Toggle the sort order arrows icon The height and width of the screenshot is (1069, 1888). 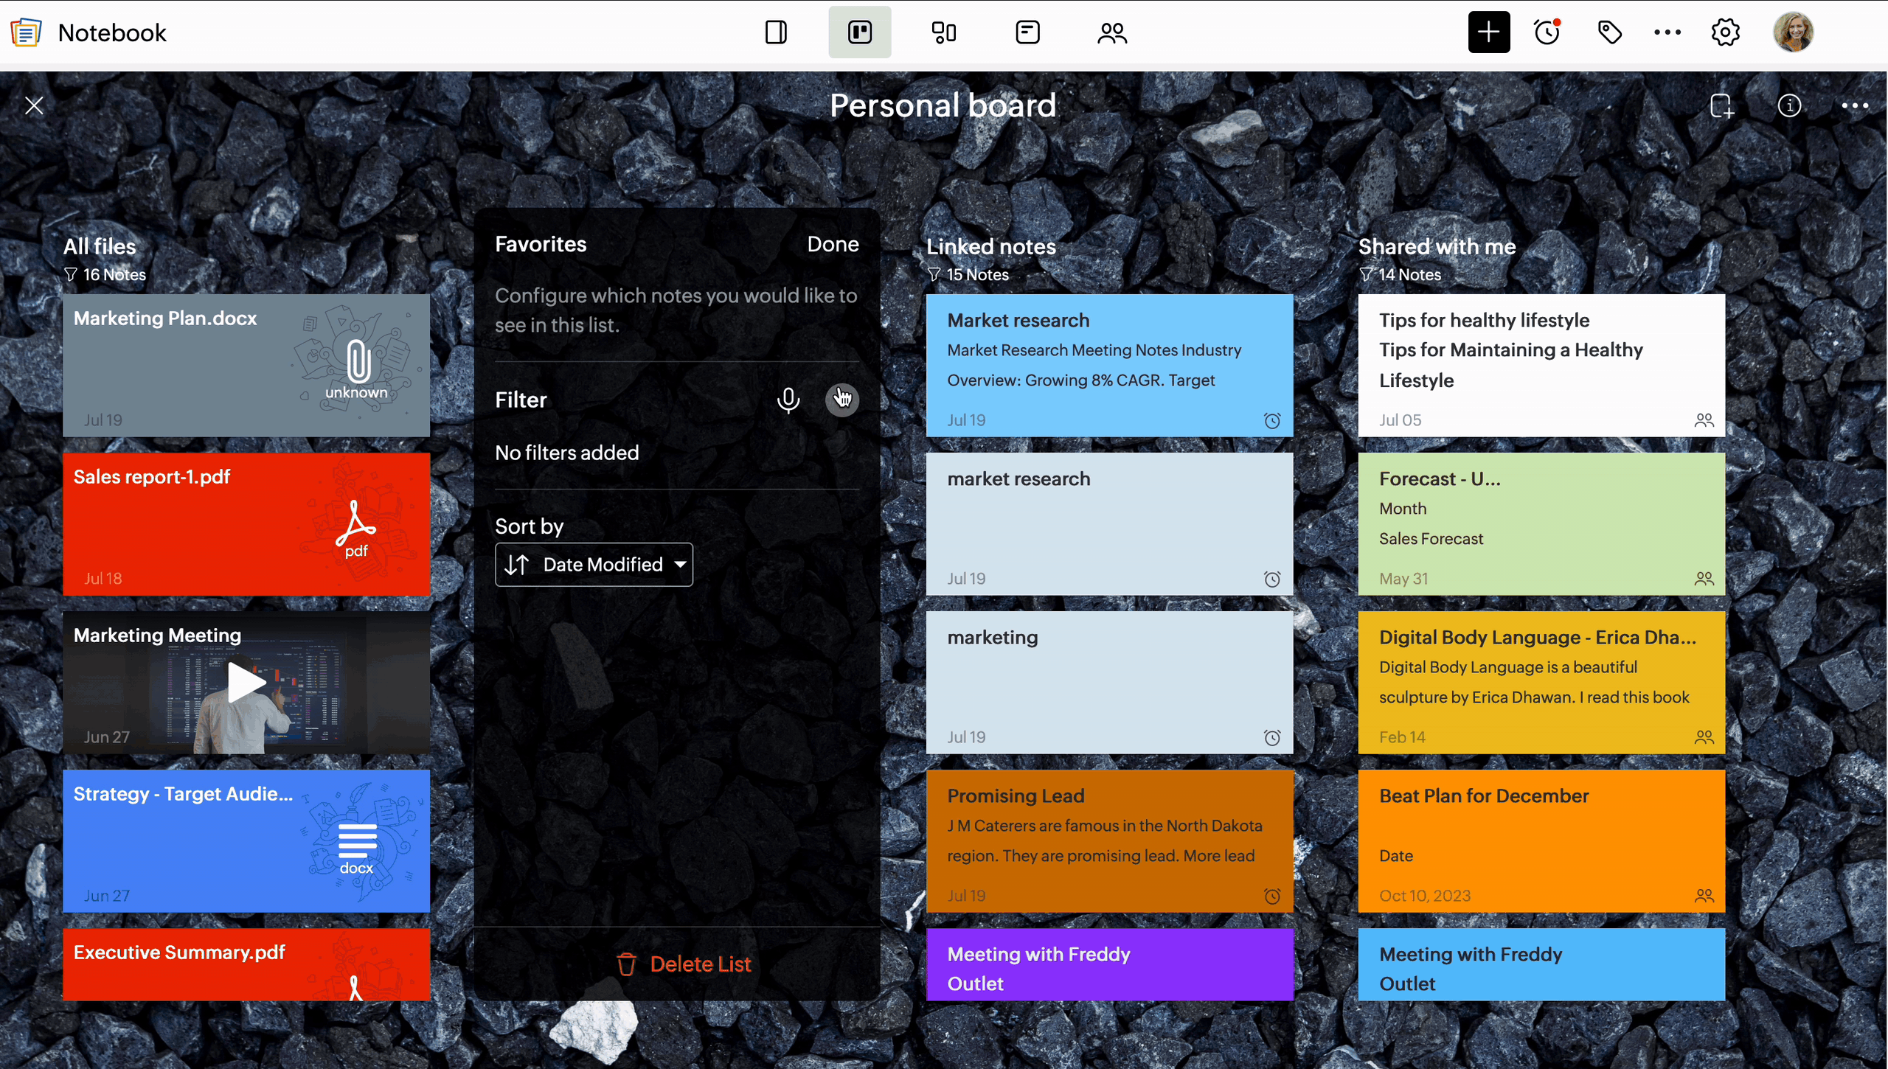[516, 565]
